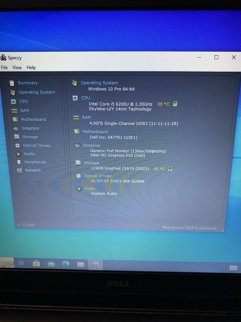Open the Help menu
This screenshot has width=241, height=322.
click(x=31, y=67)
